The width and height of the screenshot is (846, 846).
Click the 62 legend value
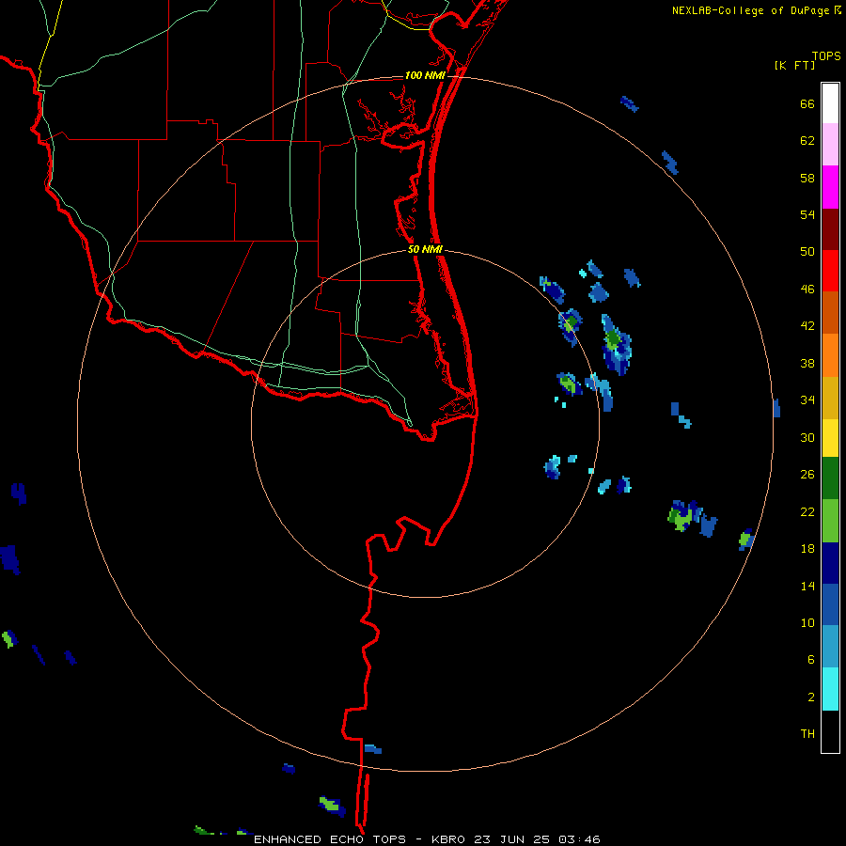tap(807, 141)
